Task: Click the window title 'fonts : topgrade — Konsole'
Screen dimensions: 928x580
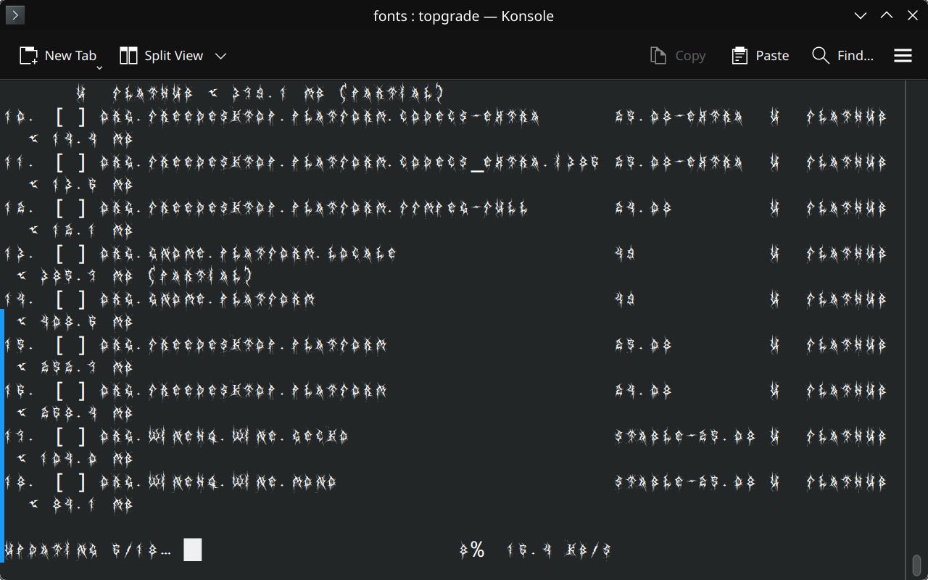Action: (463, 15)
